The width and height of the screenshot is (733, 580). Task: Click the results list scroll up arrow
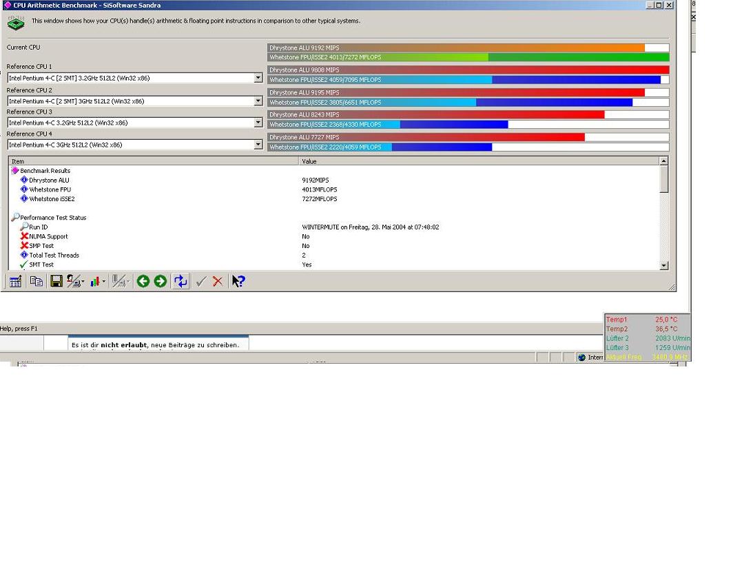pyautogui.click(x=664, y=161)
